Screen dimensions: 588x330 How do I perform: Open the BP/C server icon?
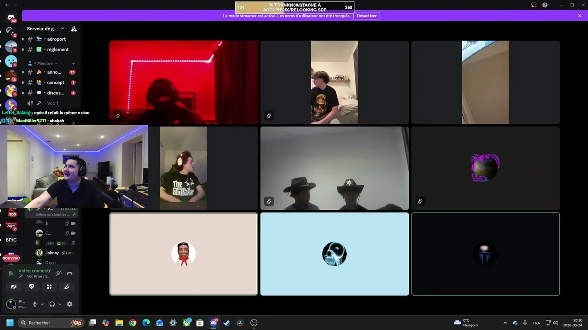(11, 240)
